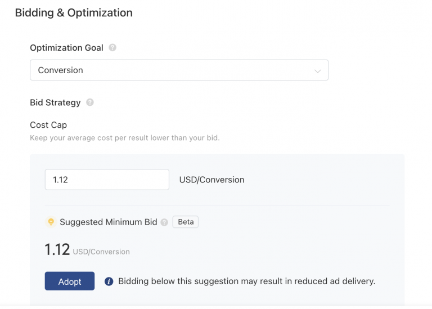Click the Bidding & Optimization heading

click(x=74, y=12)
